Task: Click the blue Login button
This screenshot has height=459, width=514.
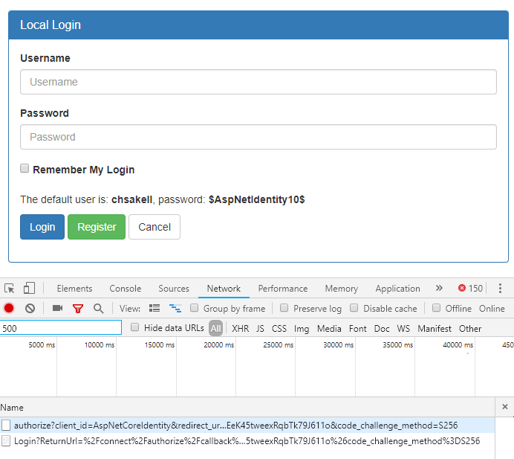Action: [42, 227]
